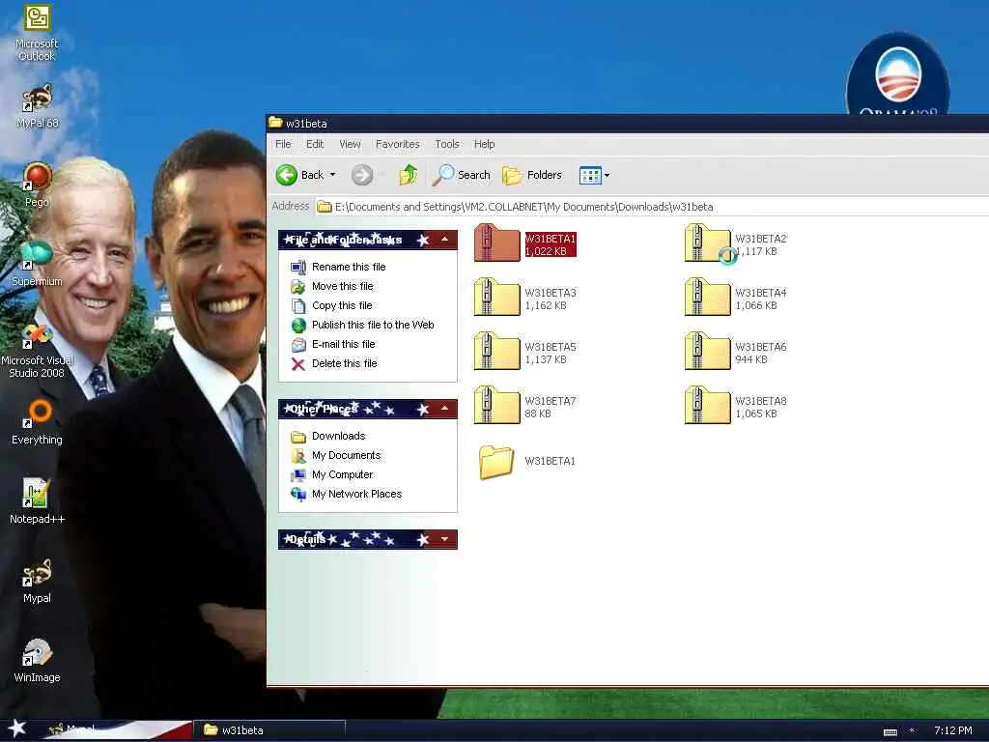Open Notepad++ from the desktop
989x742 pixels.
tap(37, 501)
